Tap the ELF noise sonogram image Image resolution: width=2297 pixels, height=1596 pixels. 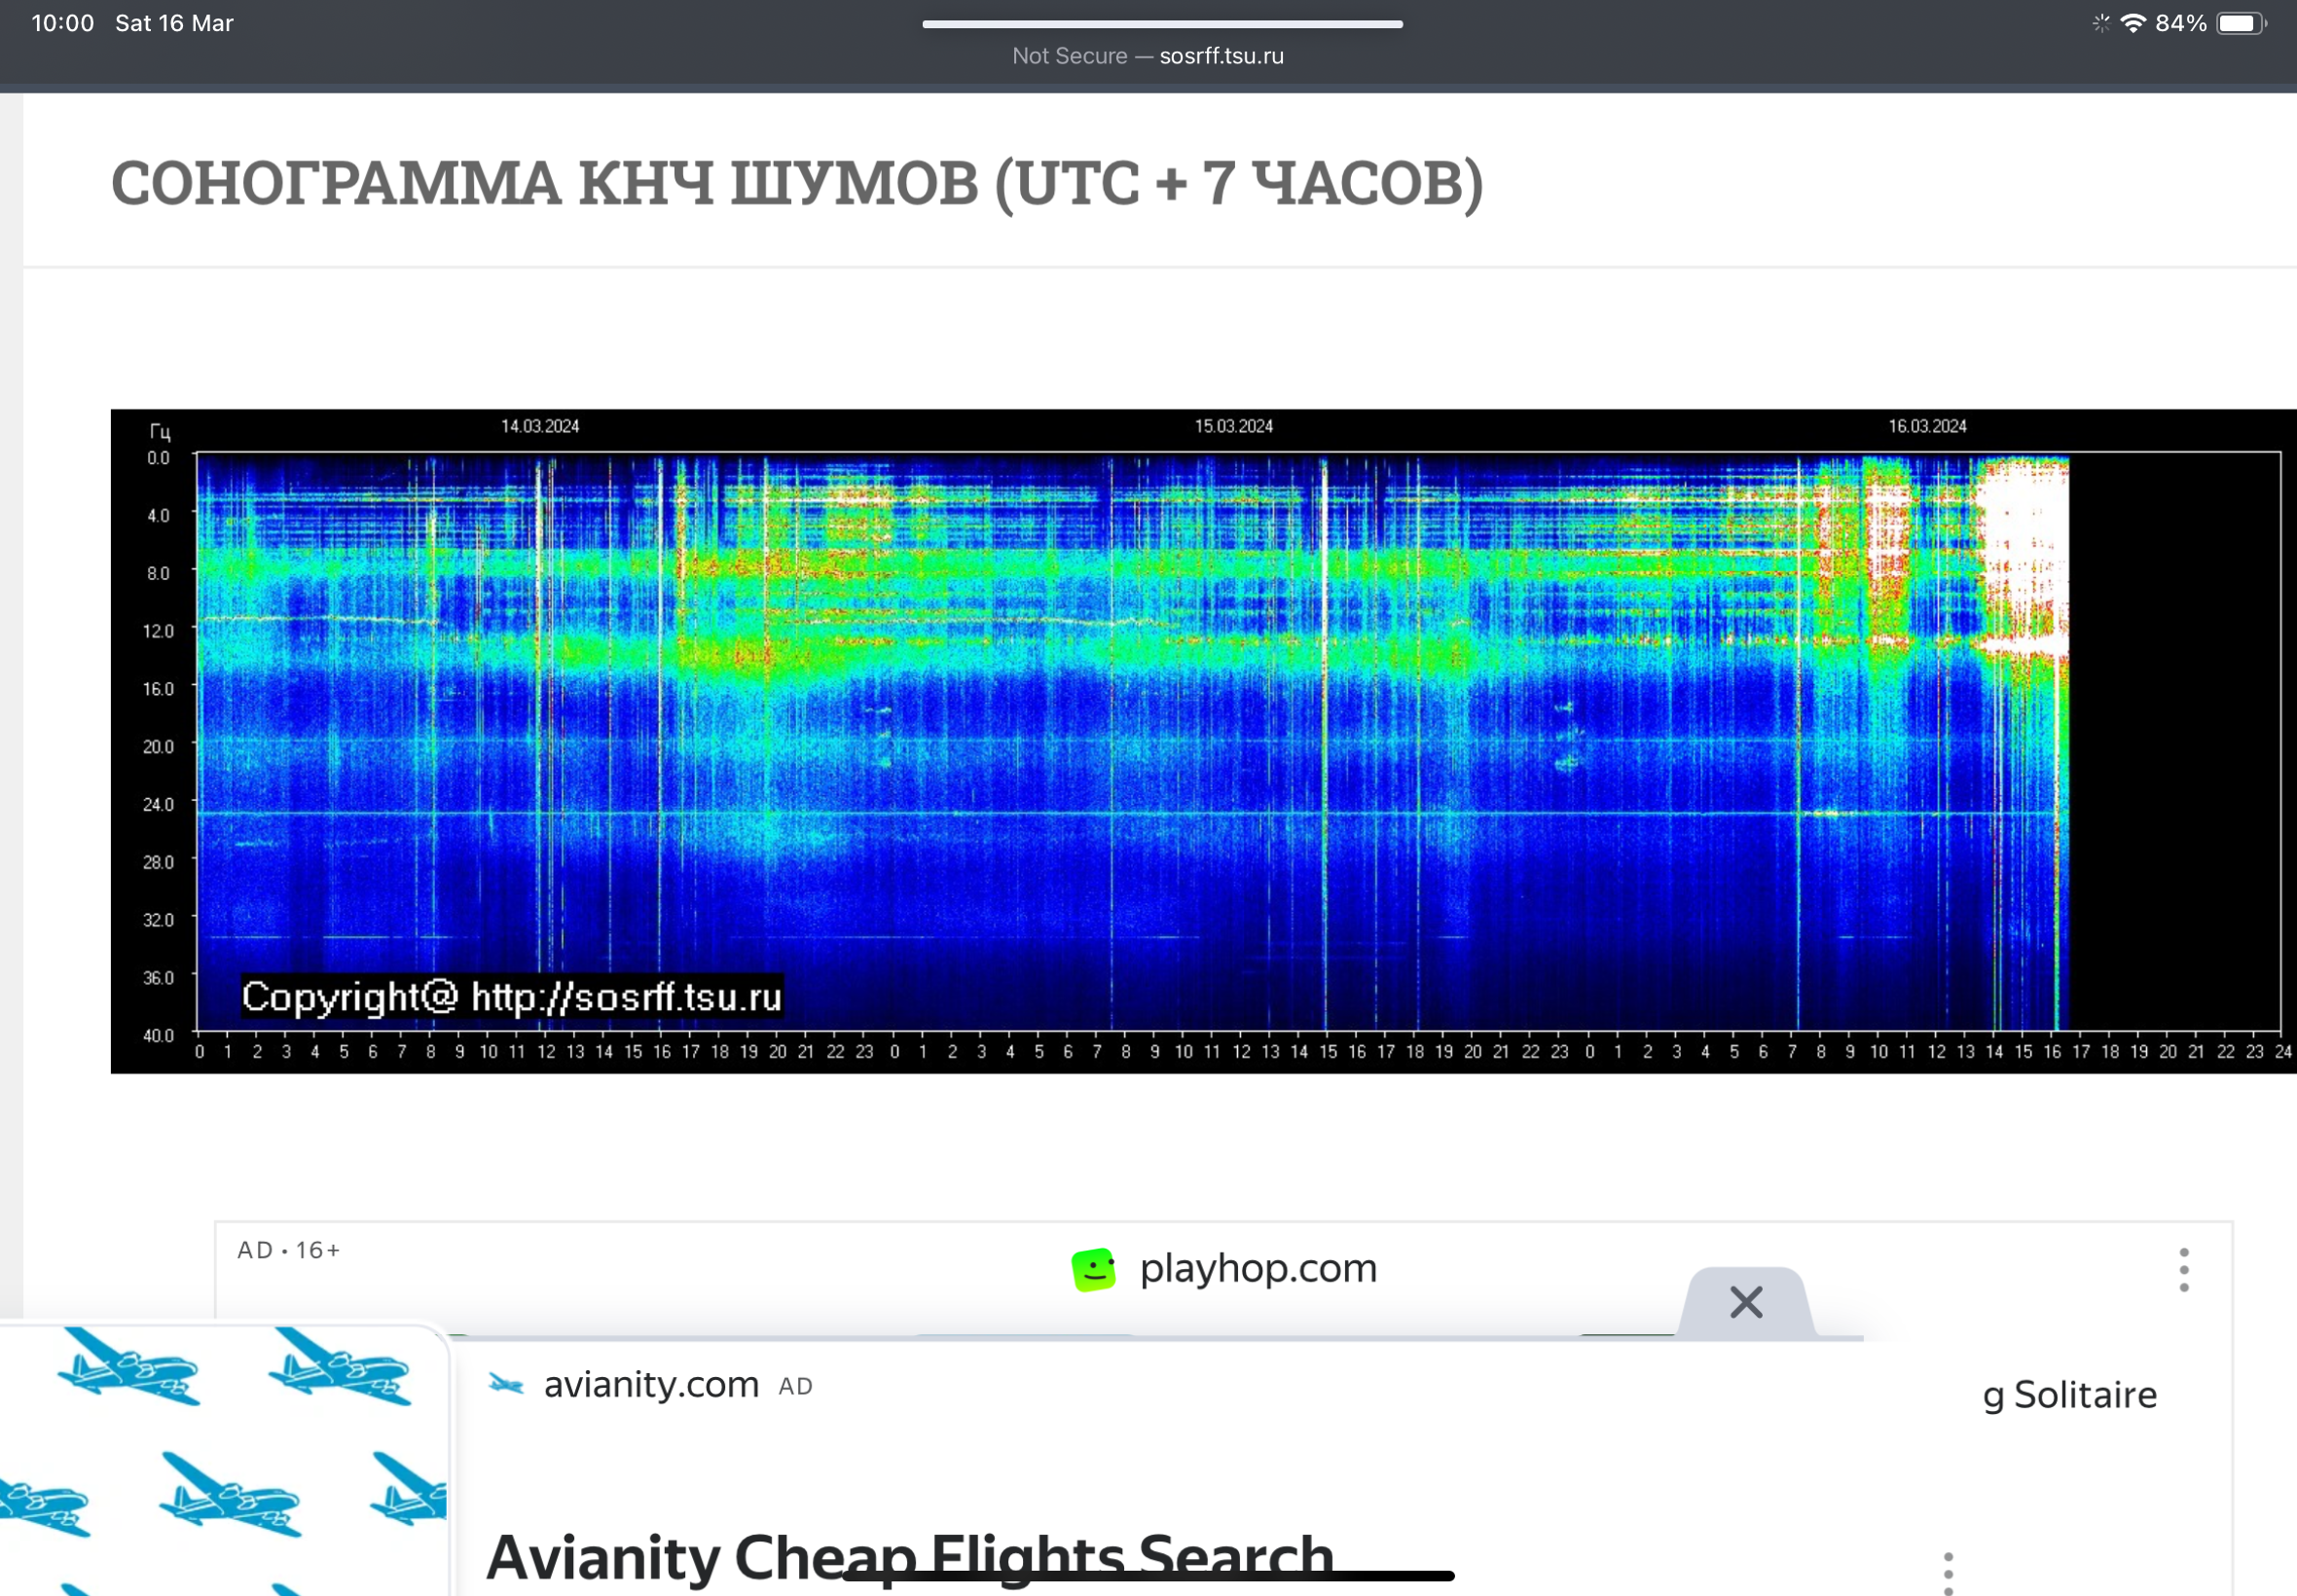[x=1203, y=741]
